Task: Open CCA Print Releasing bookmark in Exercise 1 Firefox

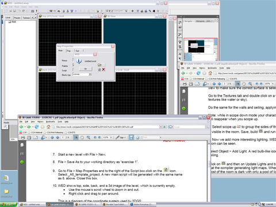Action: click(53, 132)
